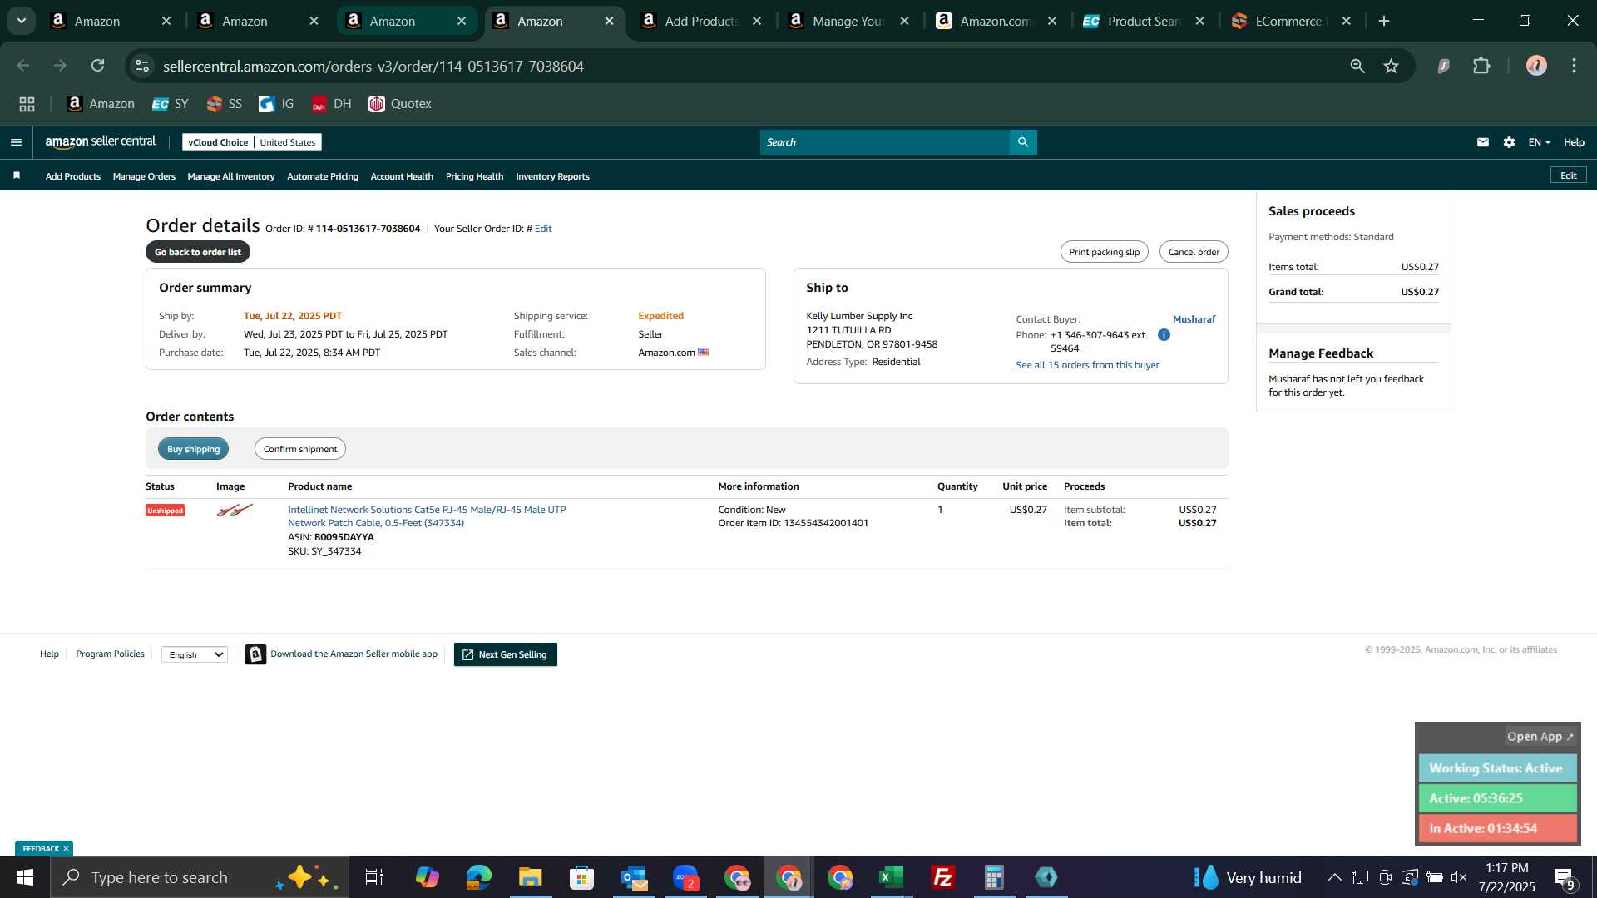Open Excel from the taskbar
This screenshot has height=898, width=1597.
click(891, 877)
